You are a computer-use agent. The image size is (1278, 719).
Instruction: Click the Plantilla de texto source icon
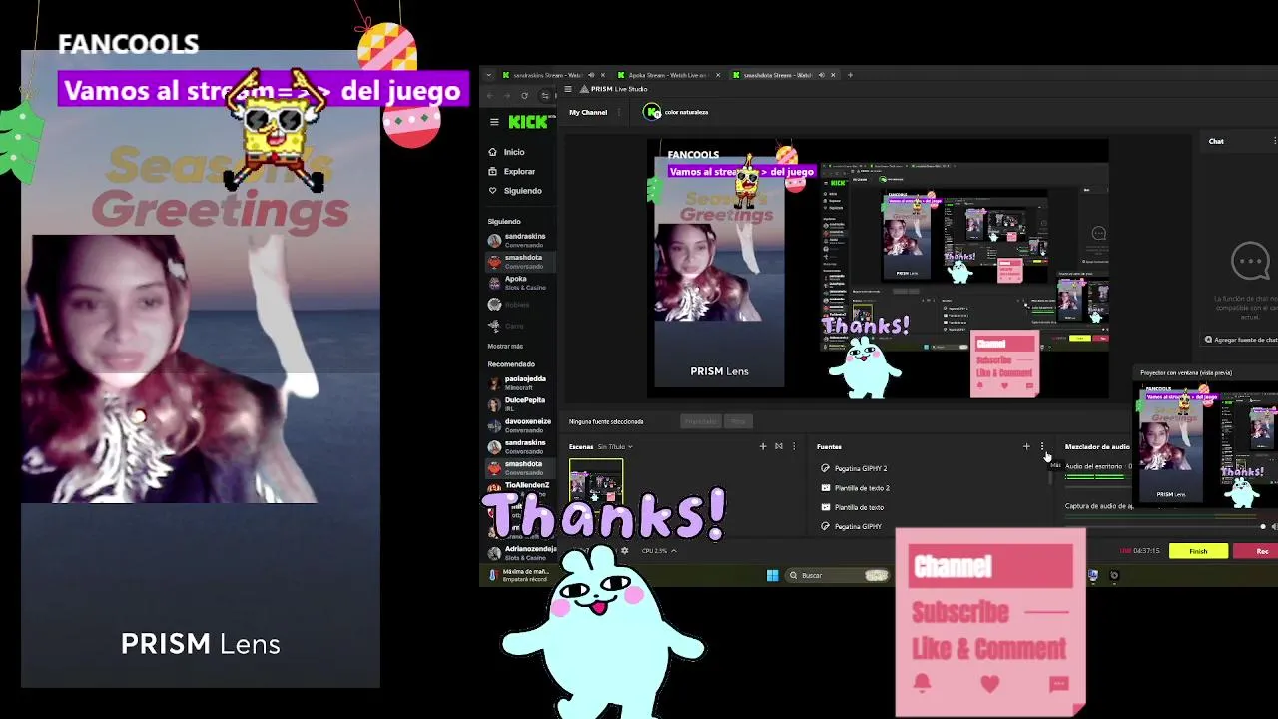pos(825,507)
